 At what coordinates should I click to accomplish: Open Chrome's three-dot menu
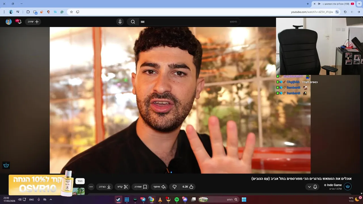pyautogui.click(x=4, y=12)
